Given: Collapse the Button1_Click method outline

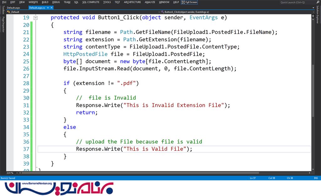Looking at the screenshot, I should click(35, 18).
